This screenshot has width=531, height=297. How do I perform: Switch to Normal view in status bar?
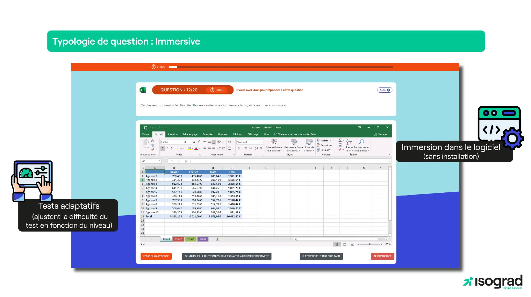click(337, 244)
